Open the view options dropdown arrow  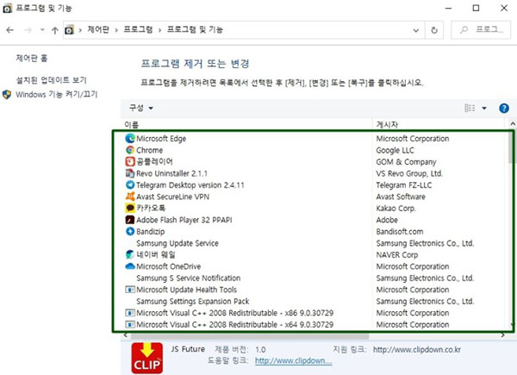coord(484,108)
